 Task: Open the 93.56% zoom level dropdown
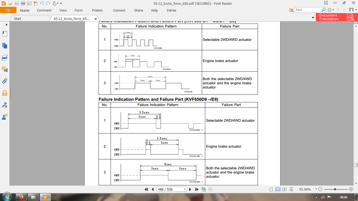(x=316, y=189)
